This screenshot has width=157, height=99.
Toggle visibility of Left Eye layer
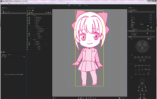27,22
